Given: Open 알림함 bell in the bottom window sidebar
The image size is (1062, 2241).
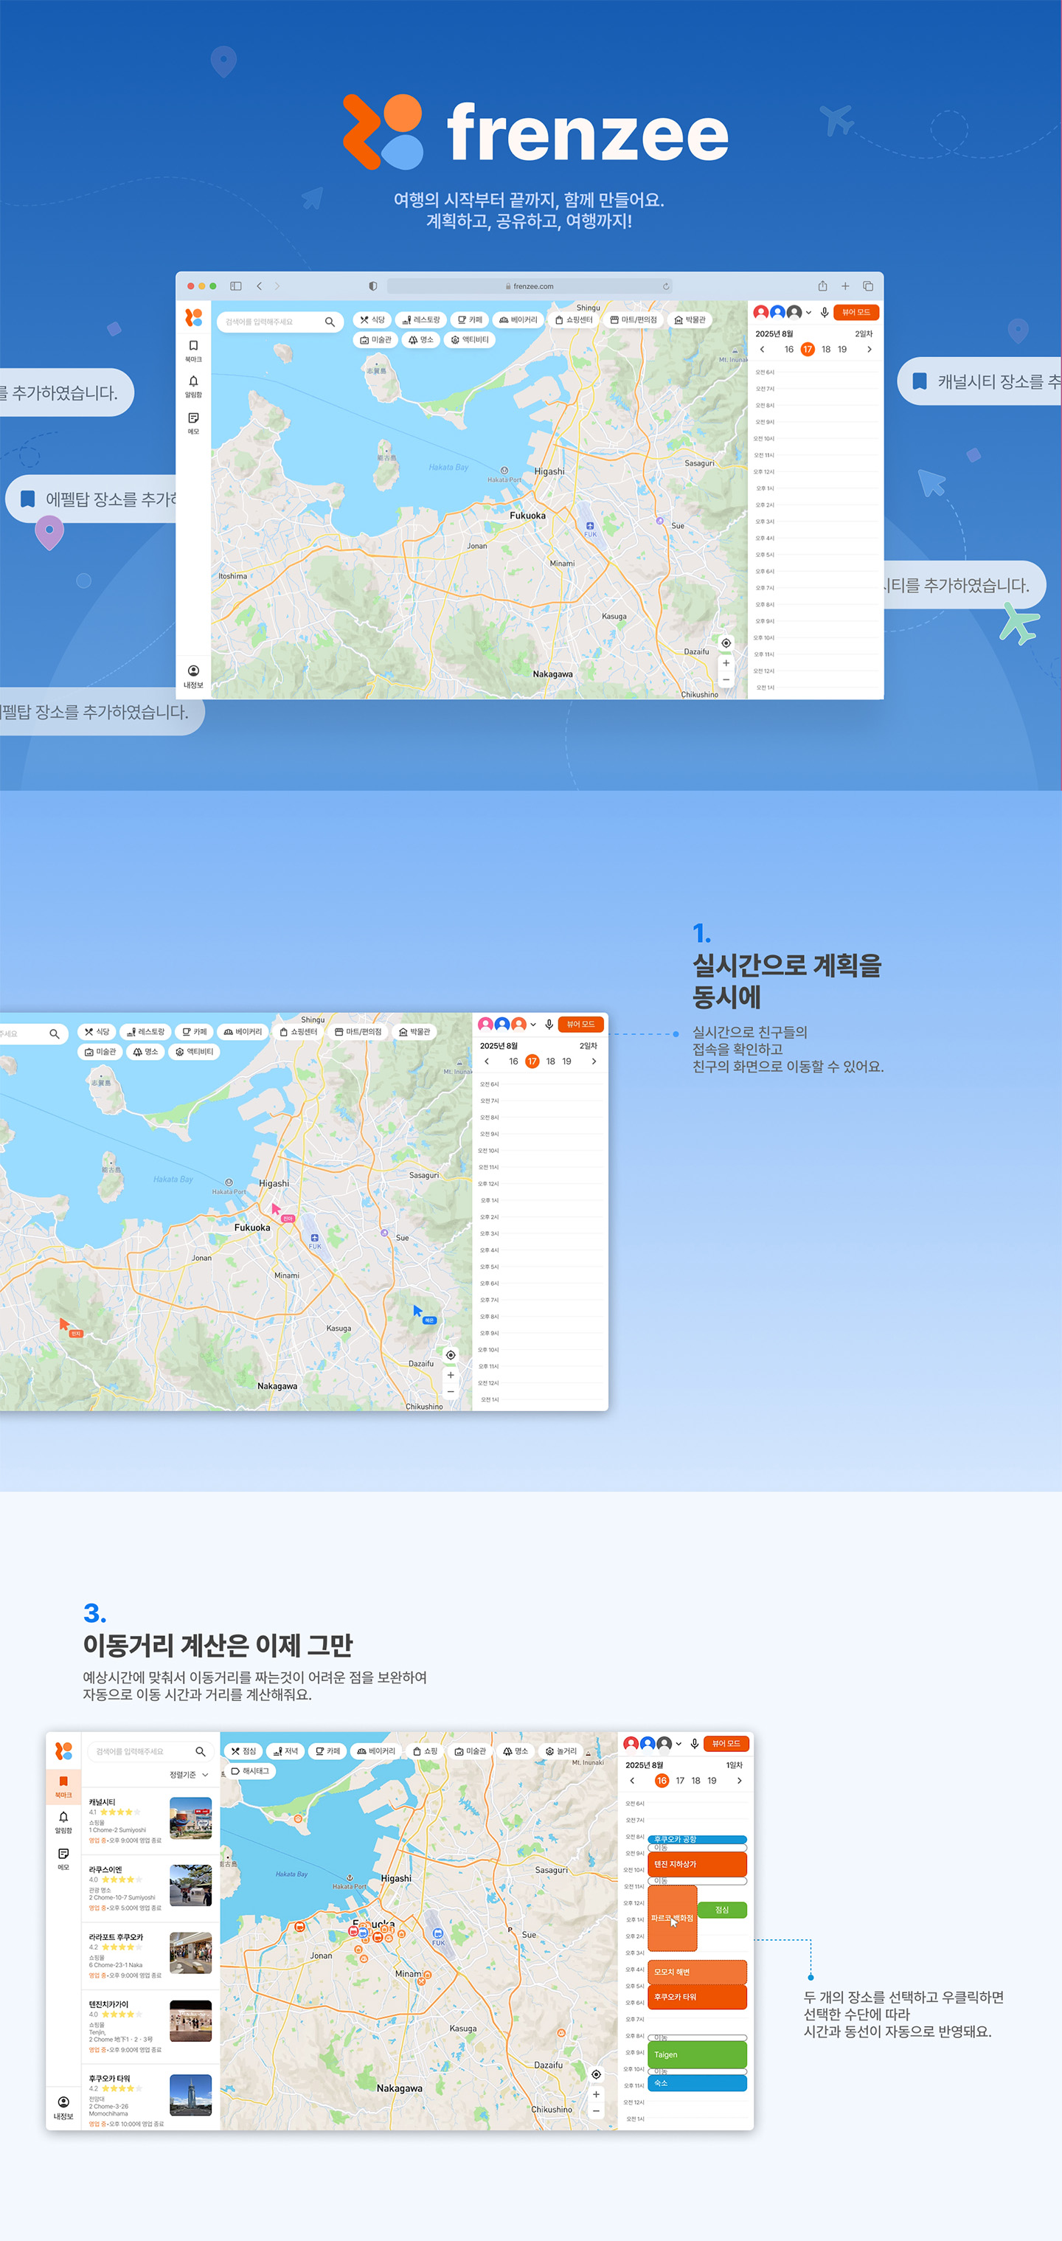Looking at the screenshot, I should pos(63,1822).
